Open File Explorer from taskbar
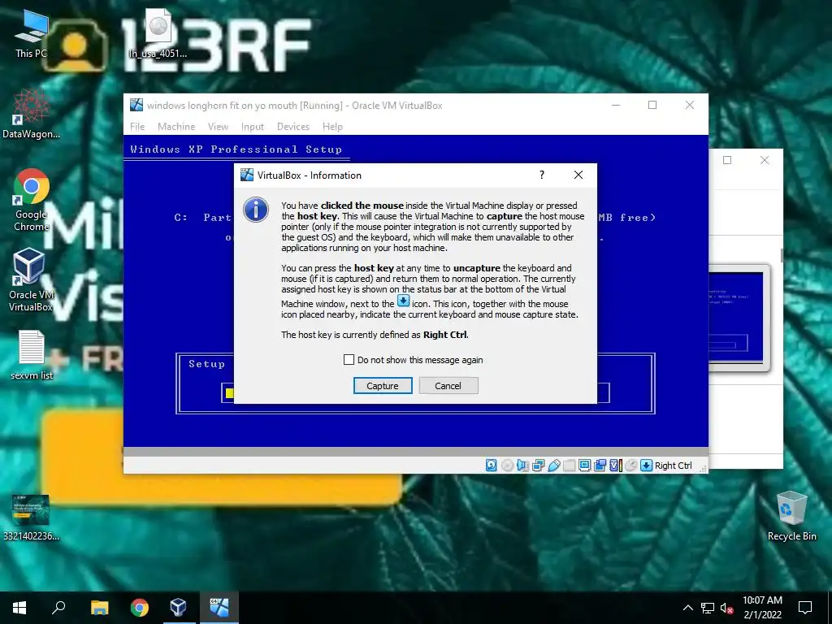832x624 pixels. (99, 608)
